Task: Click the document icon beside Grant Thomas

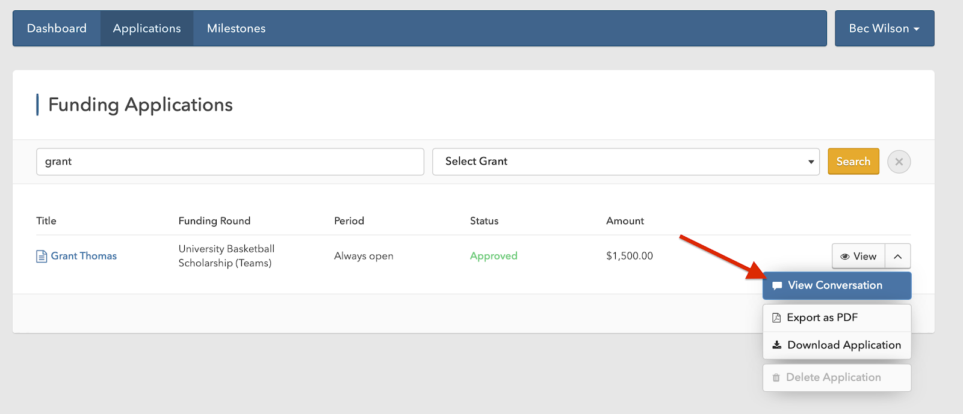Action: coord(42,257)
